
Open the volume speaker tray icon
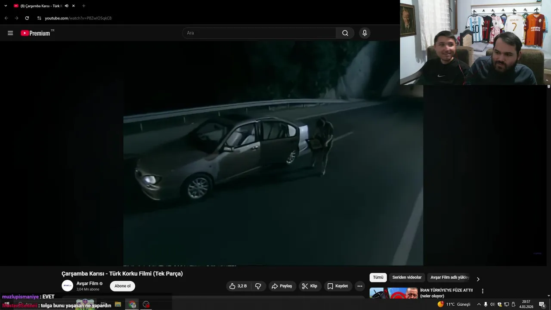pos(492,304)
